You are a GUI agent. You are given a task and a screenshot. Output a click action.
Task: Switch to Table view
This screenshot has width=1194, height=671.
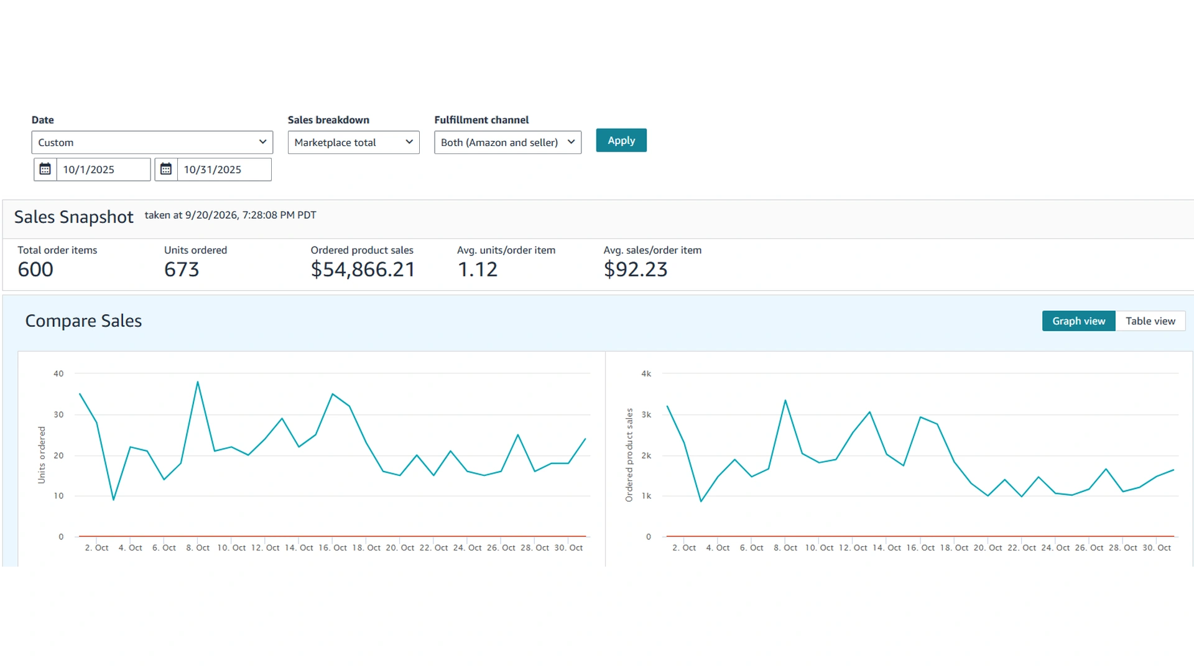pyautogui.click(x=1150, y=321)
